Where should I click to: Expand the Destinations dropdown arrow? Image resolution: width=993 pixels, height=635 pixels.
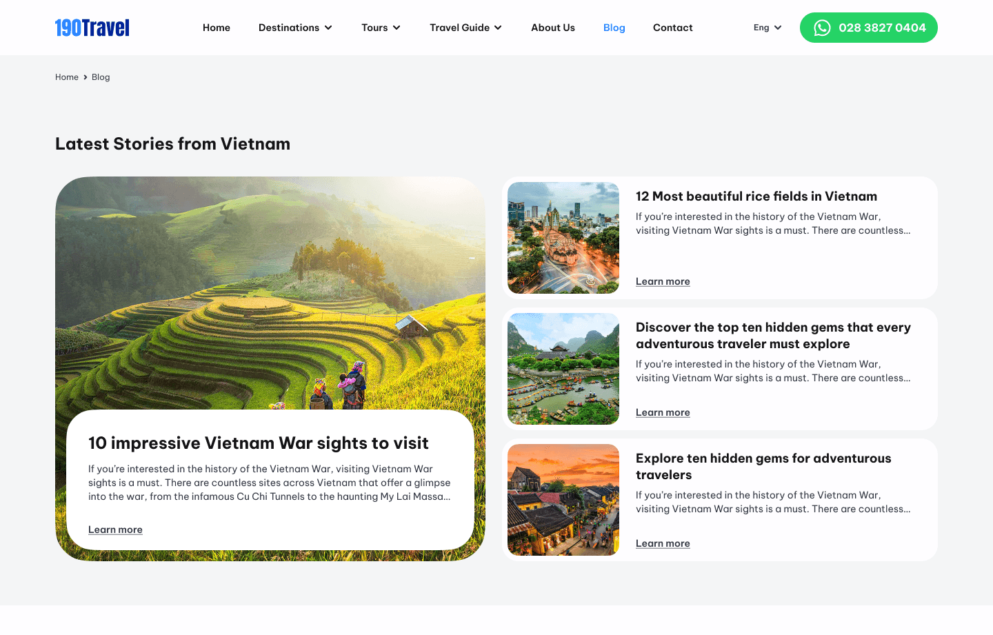[x=328, y=28]
